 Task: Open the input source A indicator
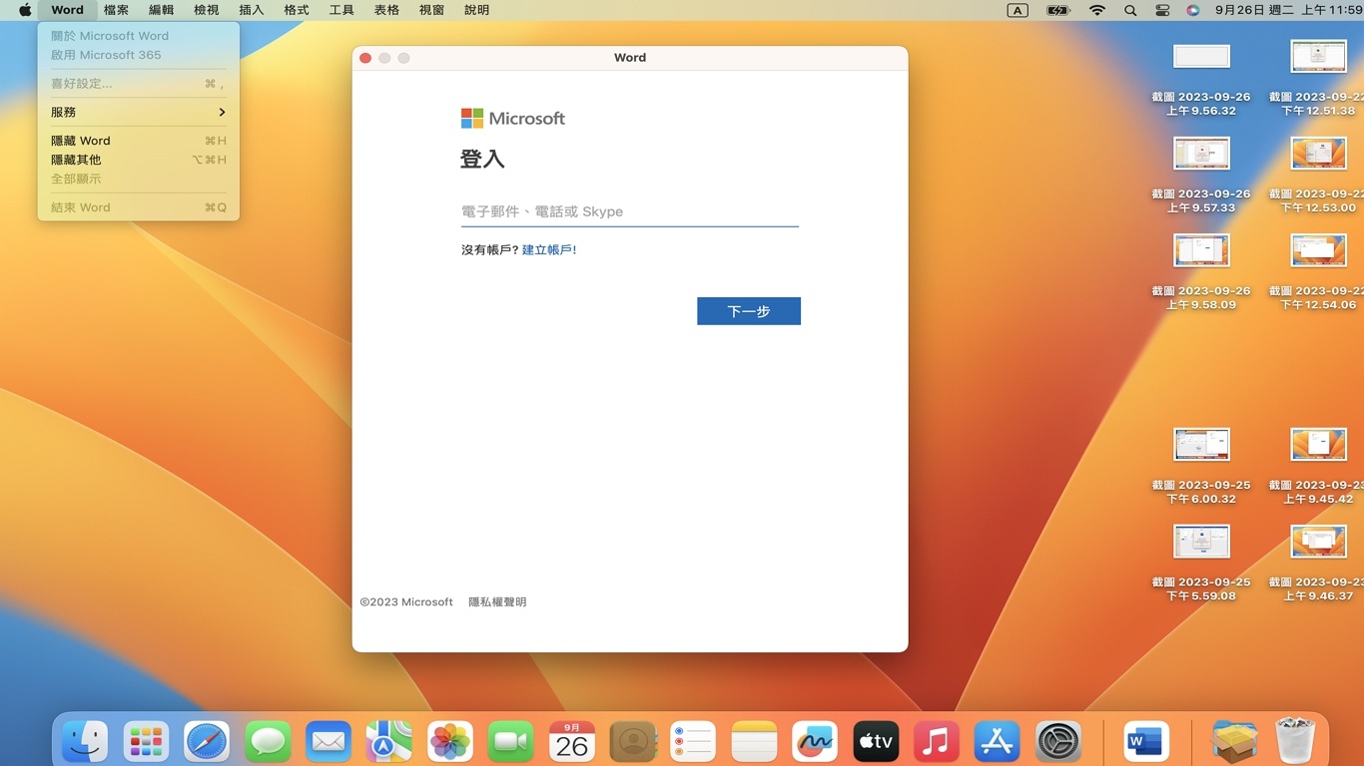tap(1018, 10)
